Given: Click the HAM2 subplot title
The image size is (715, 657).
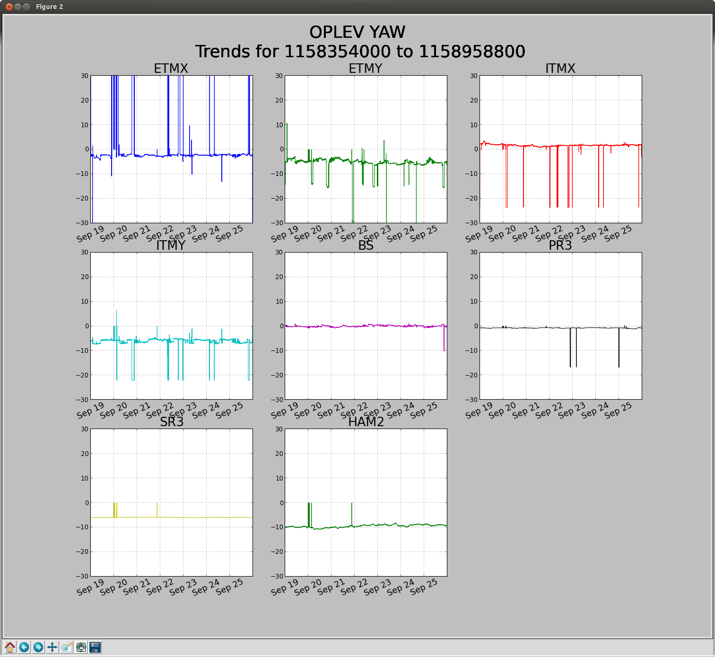Looking at the screenshot, I should point(366,421).
